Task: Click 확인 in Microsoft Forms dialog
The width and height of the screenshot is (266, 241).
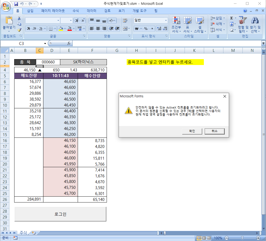Action: point(192,131)
